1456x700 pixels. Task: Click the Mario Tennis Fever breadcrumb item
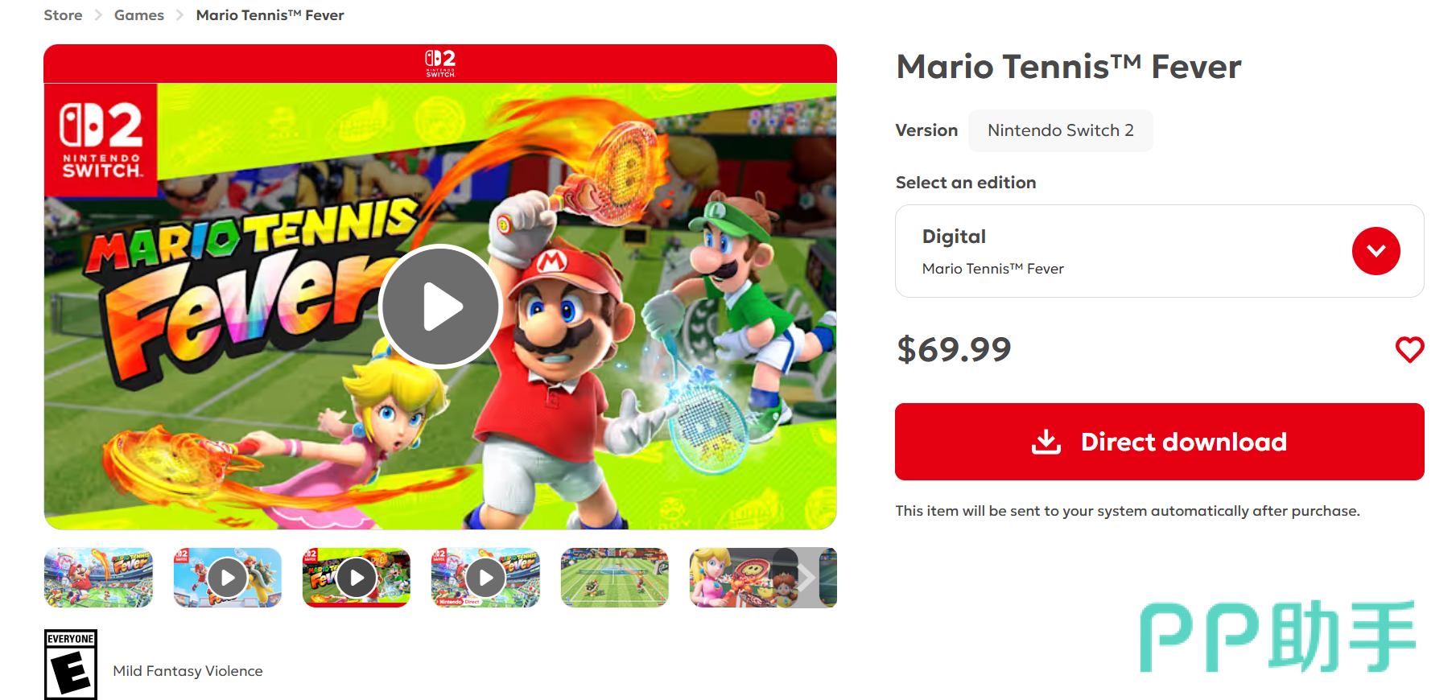[x=270, y=15]
